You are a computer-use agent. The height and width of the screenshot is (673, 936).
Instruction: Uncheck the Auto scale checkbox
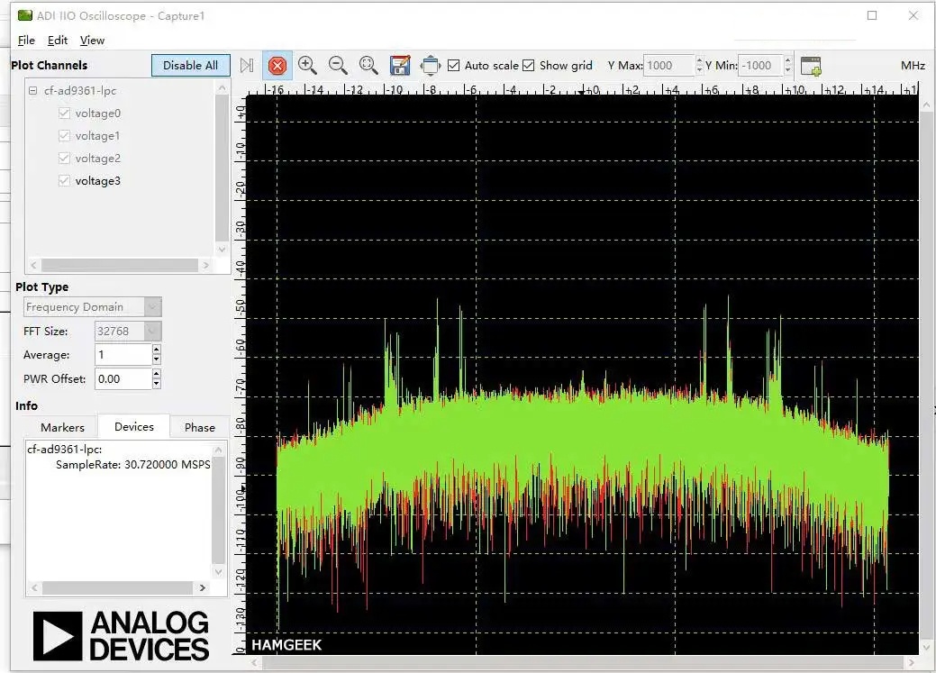pos(454,66)
